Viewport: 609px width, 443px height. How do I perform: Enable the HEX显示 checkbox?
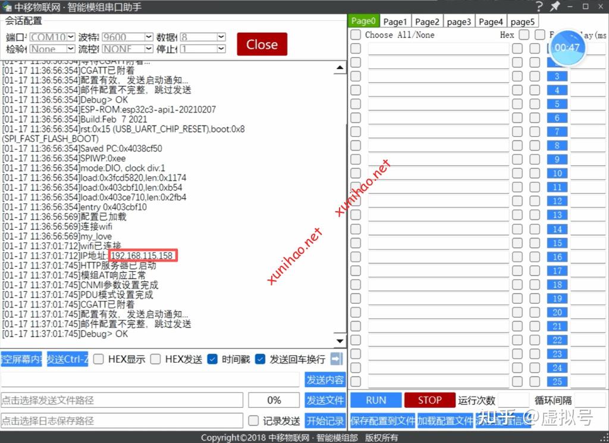tap(99, 359)
